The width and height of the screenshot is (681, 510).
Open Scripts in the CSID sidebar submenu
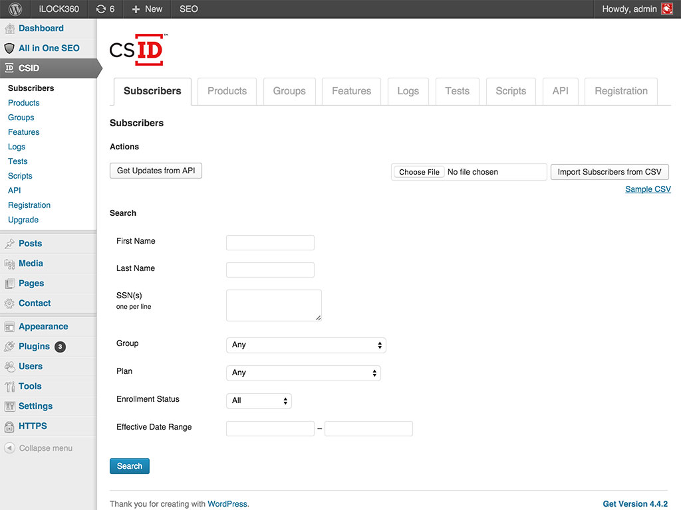20,176
